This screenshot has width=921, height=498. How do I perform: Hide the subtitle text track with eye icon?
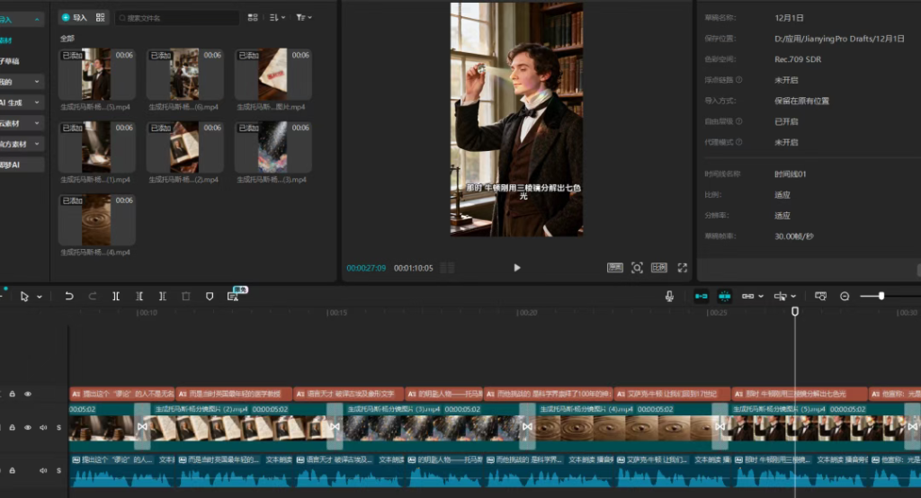point(28,394)
